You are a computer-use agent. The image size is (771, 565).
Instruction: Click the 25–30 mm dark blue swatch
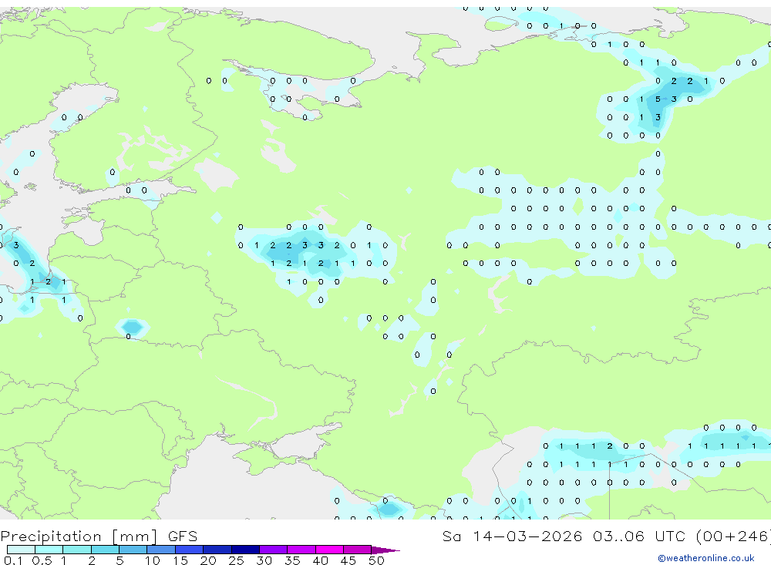pyautogui.click(x=245, y=550)
